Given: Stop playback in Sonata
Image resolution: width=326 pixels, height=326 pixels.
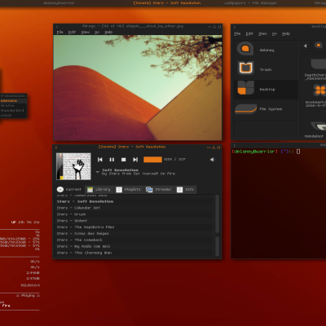Looking at the screenshot, I should [123, 160].
